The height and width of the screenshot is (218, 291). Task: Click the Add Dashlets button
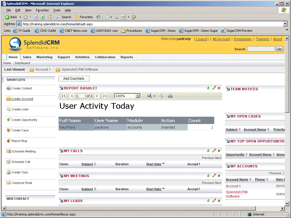[x=74, y=79]
